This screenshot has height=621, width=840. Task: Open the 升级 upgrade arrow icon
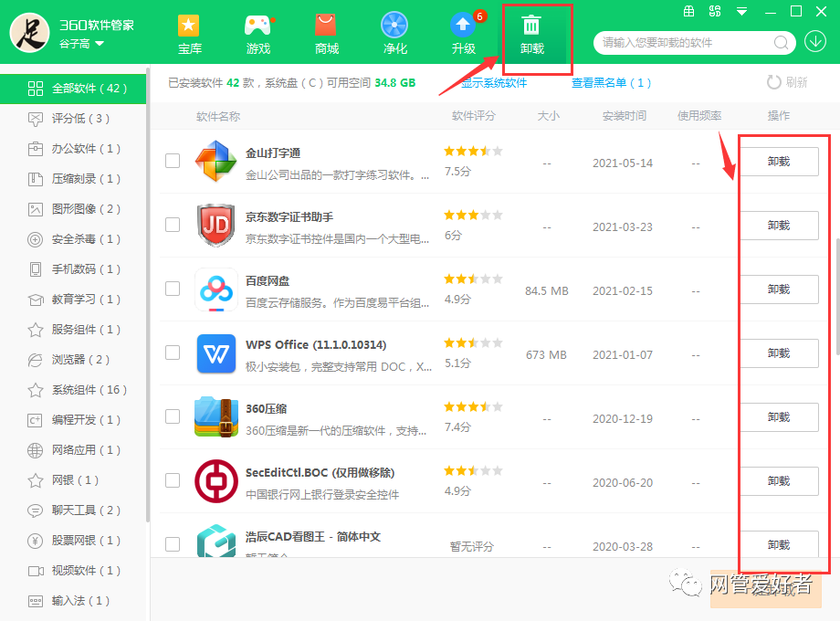pyautogui.click(x=462, y=25)
